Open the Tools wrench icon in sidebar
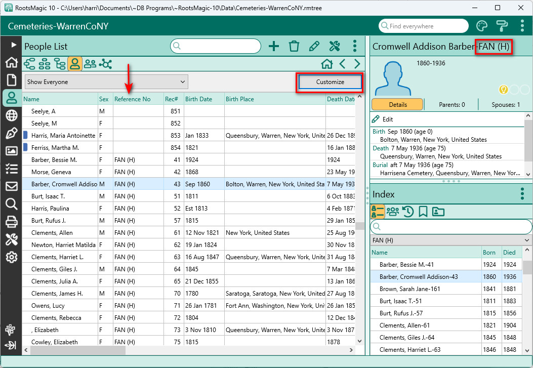This screenshot has width=533, height=368. [12, 239]
